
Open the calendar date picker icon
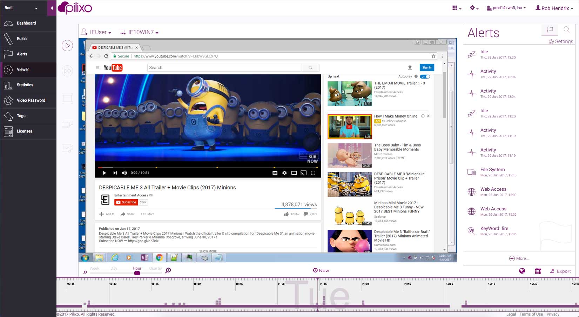click(x=538, y=271)
